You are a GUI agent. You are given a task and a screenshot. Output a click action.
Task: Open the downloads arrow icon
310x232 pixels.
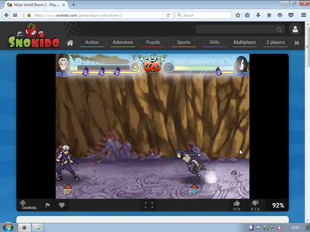click(x=258, y=15)
